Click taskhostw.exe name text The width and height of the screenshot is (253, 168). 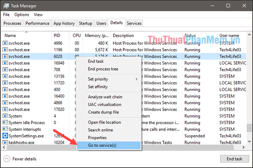tap(21, 142)
